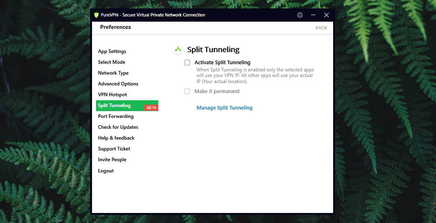
Task: Click the Preferences page title
Action: click(116, 27)
